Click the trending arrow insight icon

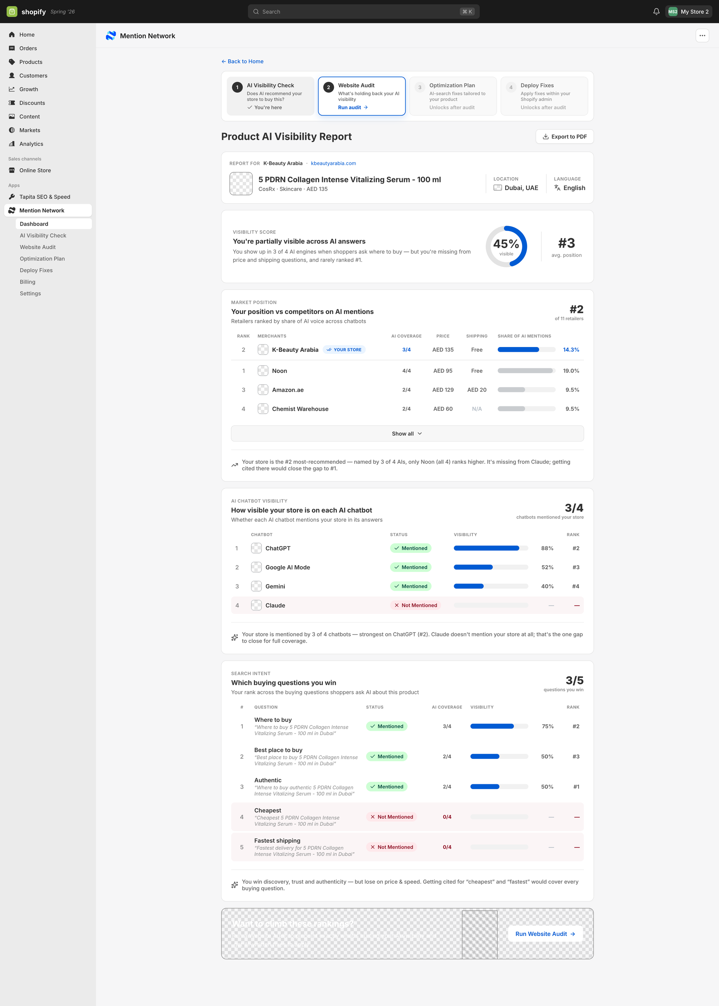235,465
